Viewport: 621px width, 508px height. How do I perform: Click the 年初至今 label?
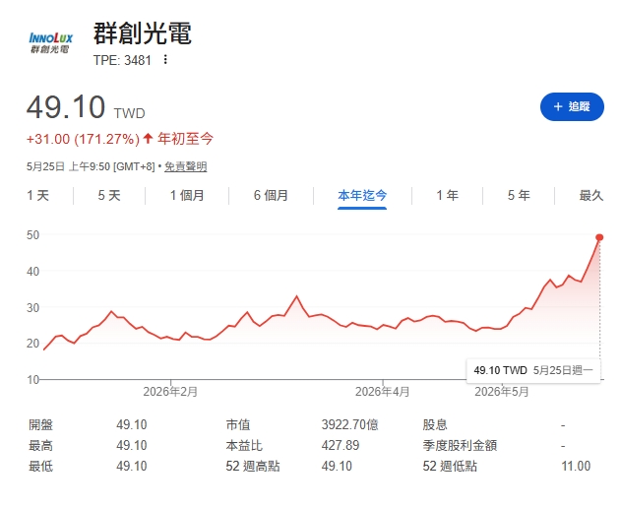point(185,139)
